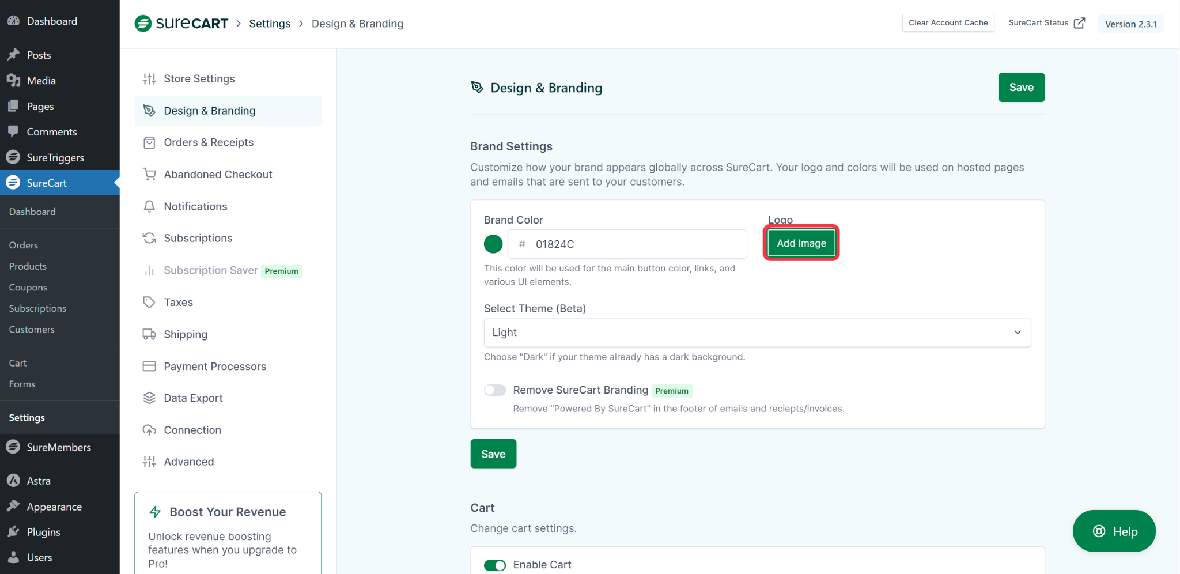1180x574 pixels.
Task: Click the Plugins plug icon
Action: 13,531
